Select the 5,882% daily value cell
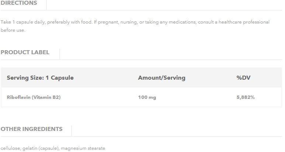 246,97
